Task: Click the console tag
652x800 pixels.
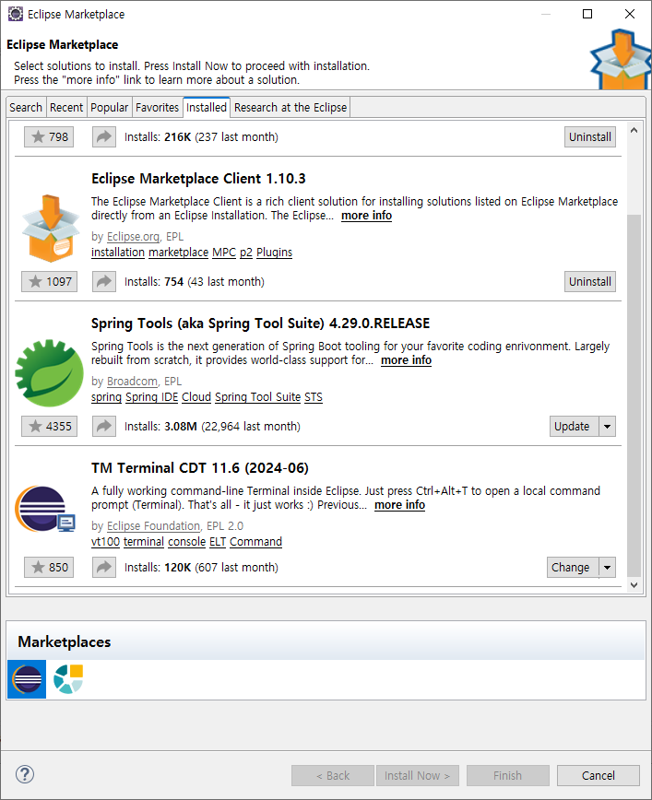Action: (x=187, y=542)
